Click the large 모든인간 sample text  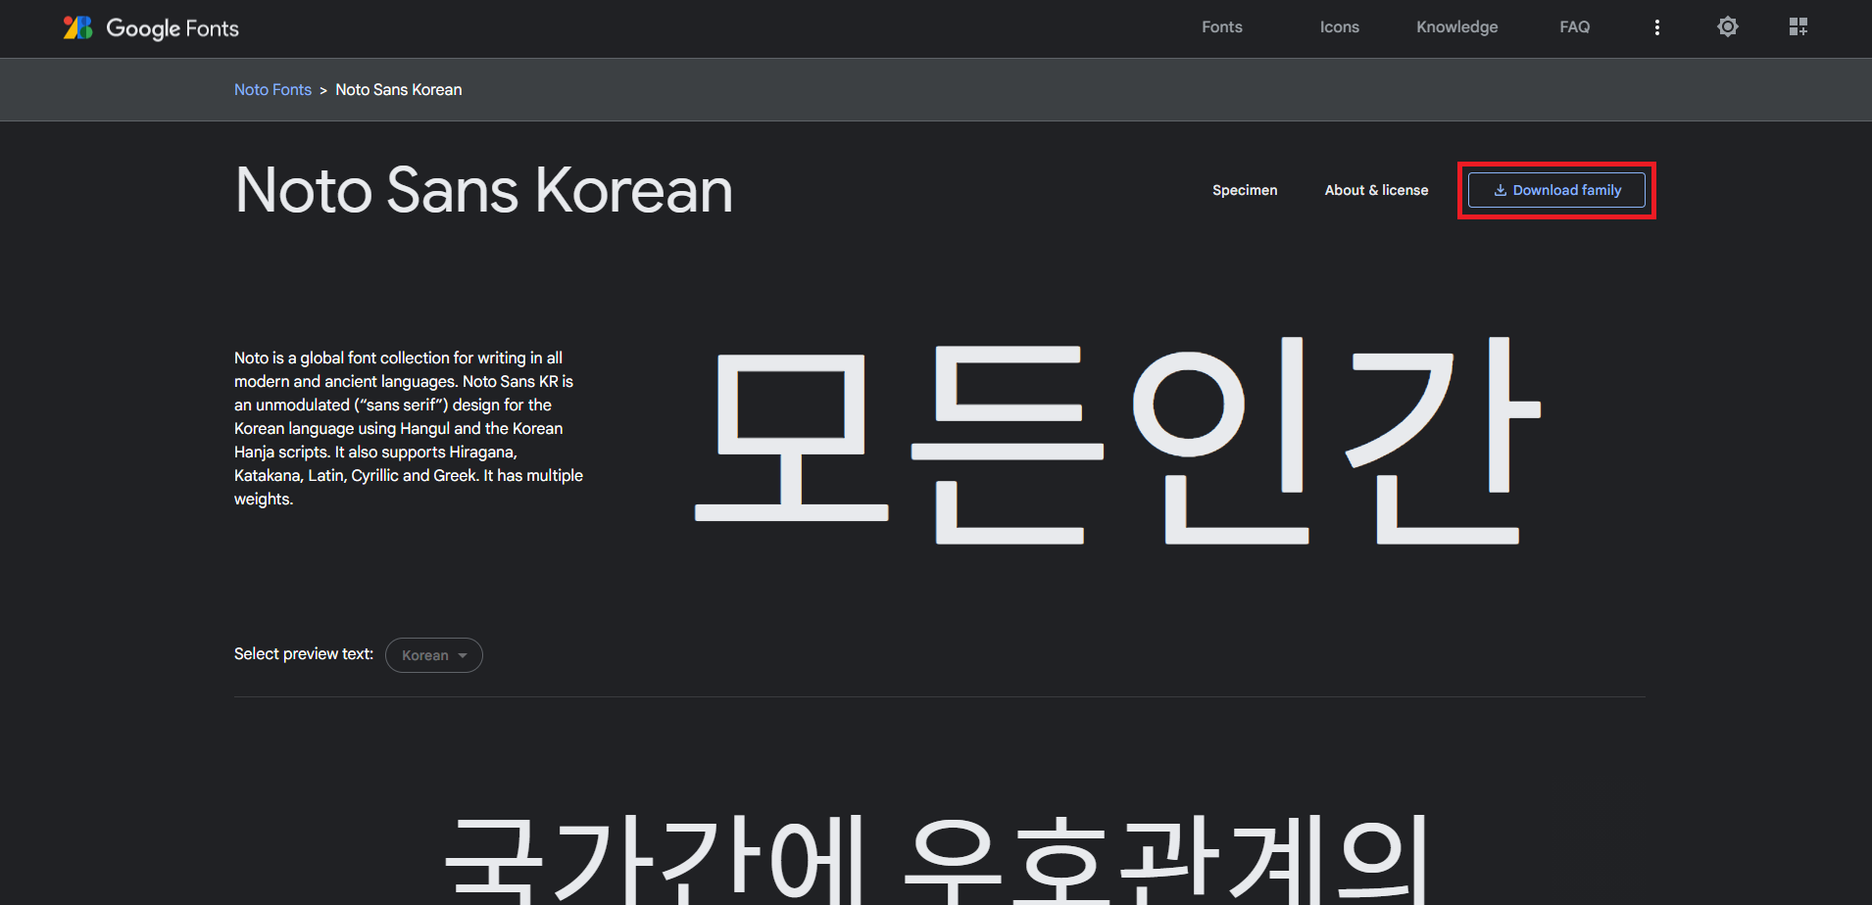pyautogui.click(x=1117, y=440)
